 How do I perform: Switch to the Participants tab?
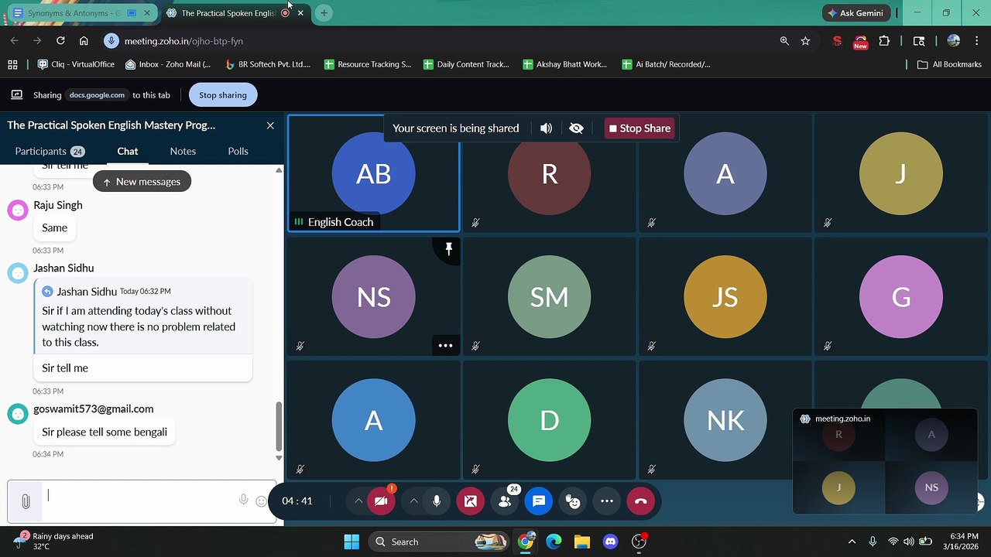coord(50,151)
